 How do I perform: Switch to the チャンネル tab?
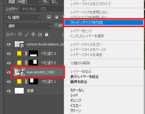pos(29,9)
